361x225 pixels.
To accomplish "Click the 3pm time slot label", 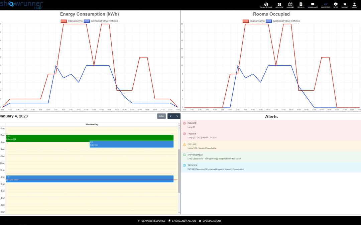I will pyautogui.click(x=3, y=191).
